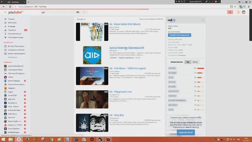This screenshot has width=252, height=142.
Task: Open the Megaloon channel icon
Action: tap(5, 88)
